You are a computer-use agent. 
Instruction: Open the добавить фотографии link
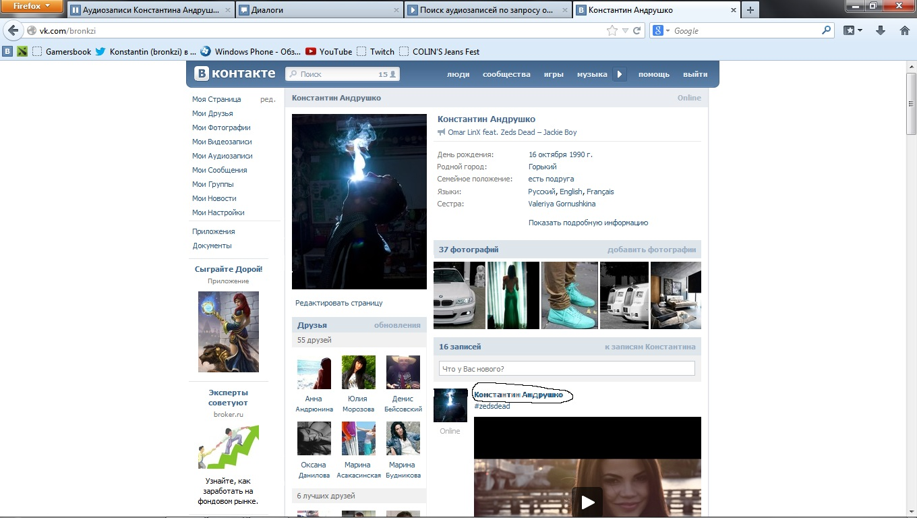click(x=651, y=250)
